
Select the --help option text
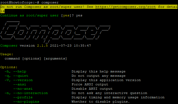[x=20, y=71]
